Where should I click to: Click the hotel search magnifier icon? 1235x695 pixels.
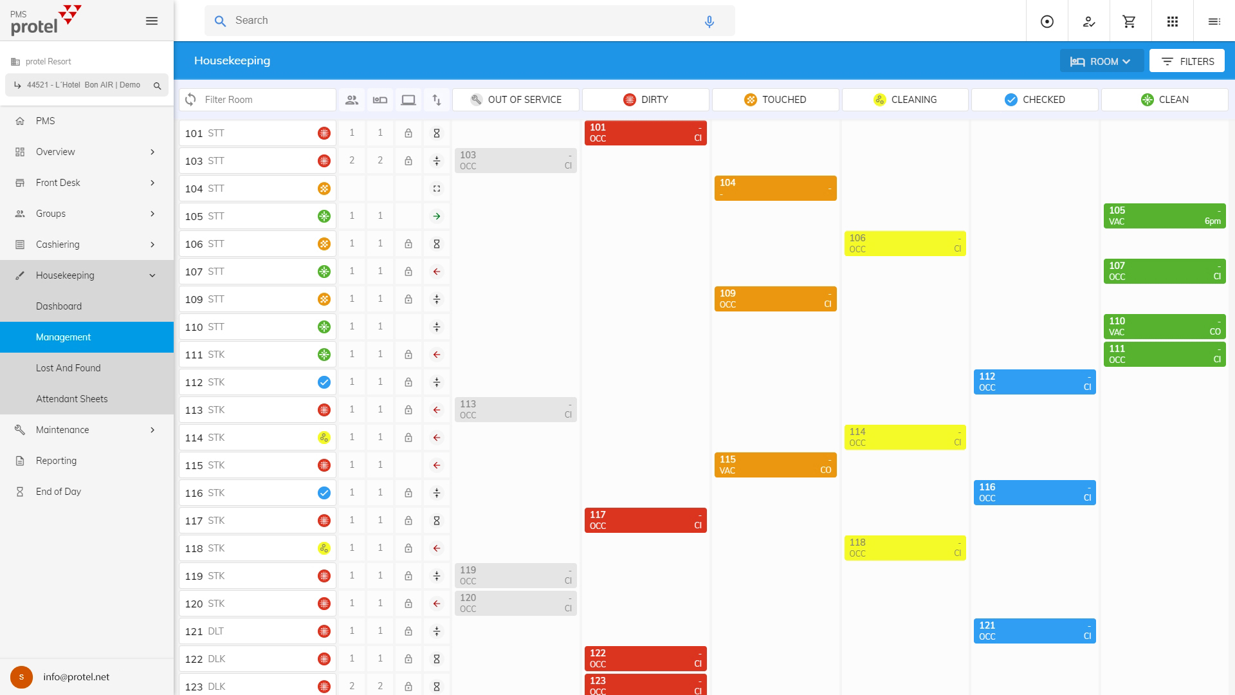pyautogui.click(x=157, y=86)
